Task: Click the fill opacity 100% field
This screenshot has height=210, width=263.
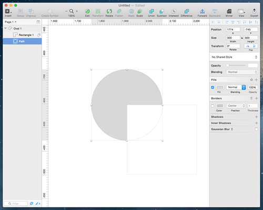Action: (x=252, y=87)
